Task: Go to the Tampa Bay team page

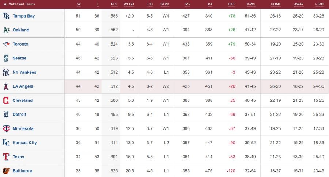Action: pos(23,16)
